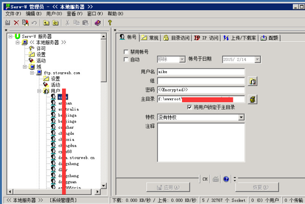The height and width of the screenshot is (204, 305).
Task: Switch to the 上传/下载率 tab
Action: [x=239, y=38]
